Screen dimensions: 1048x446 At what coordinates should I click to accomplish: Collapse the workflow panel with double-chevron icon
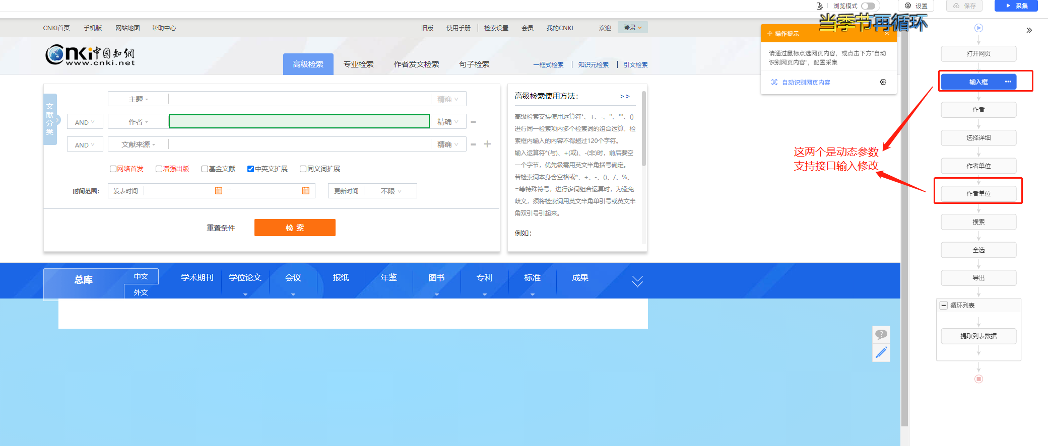pos(1029,30)
